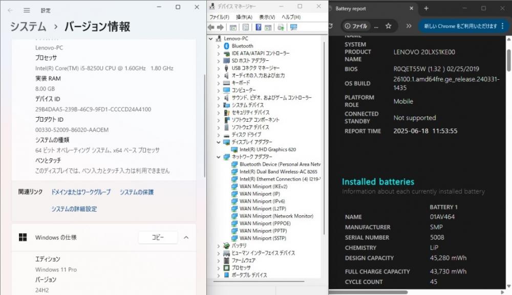
Task: Collapse the Lenovo-PC root node
Action: click(211, 39)
